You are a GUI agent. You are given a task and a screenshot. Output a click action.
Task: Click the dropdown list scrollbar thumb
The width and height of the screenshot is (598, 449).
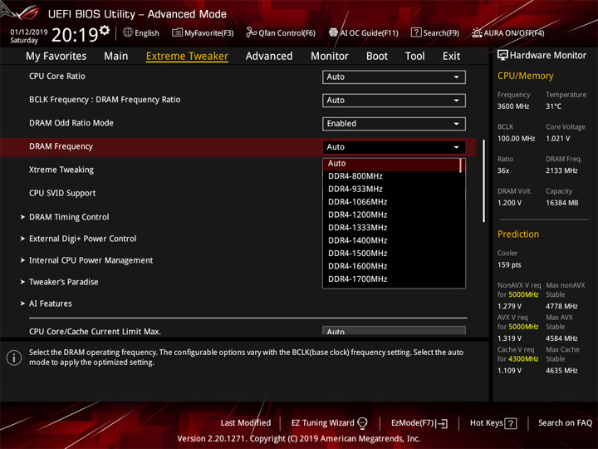tap(461, 165)
